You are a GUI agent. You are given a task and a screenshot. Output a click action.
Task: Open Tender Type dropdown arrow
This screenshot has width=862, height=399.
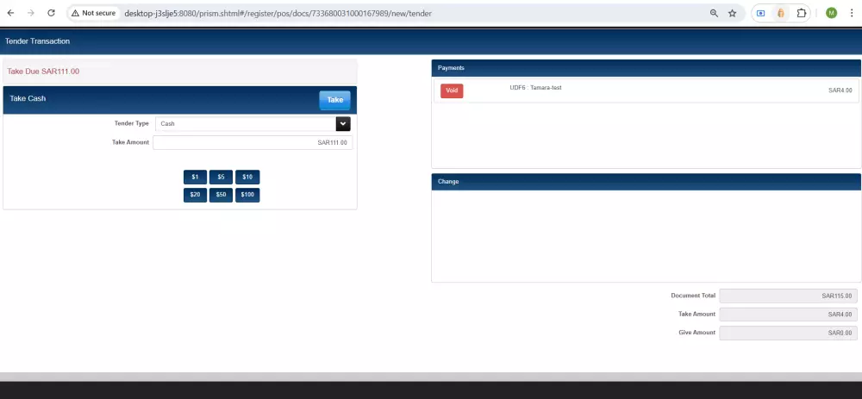[343, 123]
